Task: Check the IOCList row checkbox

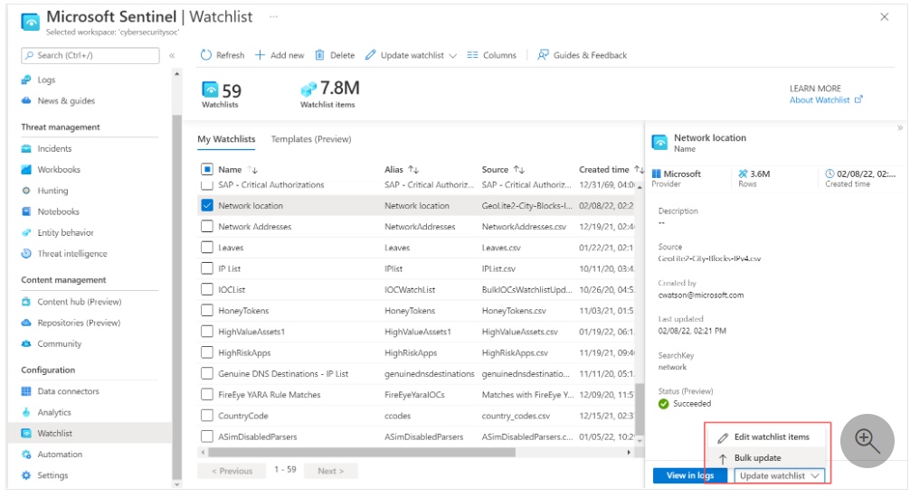Action: point(206,289)
